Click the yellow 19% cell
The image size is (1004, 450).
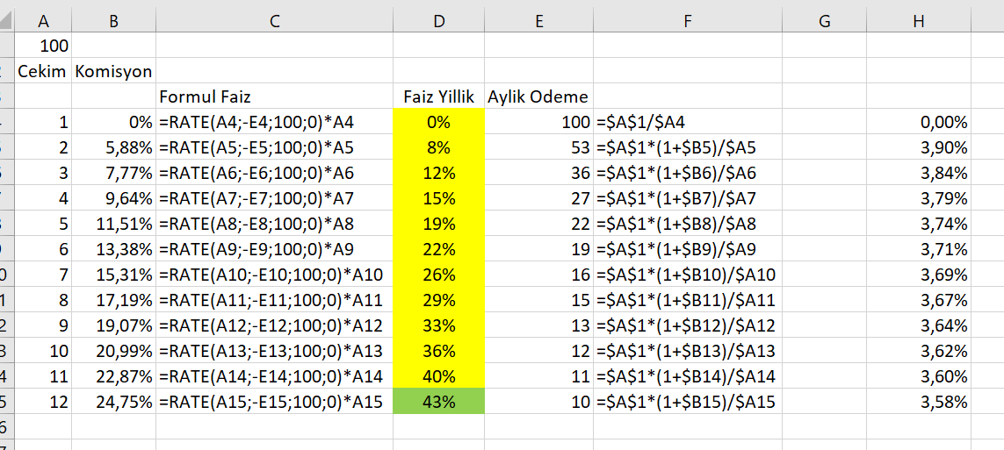(438, 224)
